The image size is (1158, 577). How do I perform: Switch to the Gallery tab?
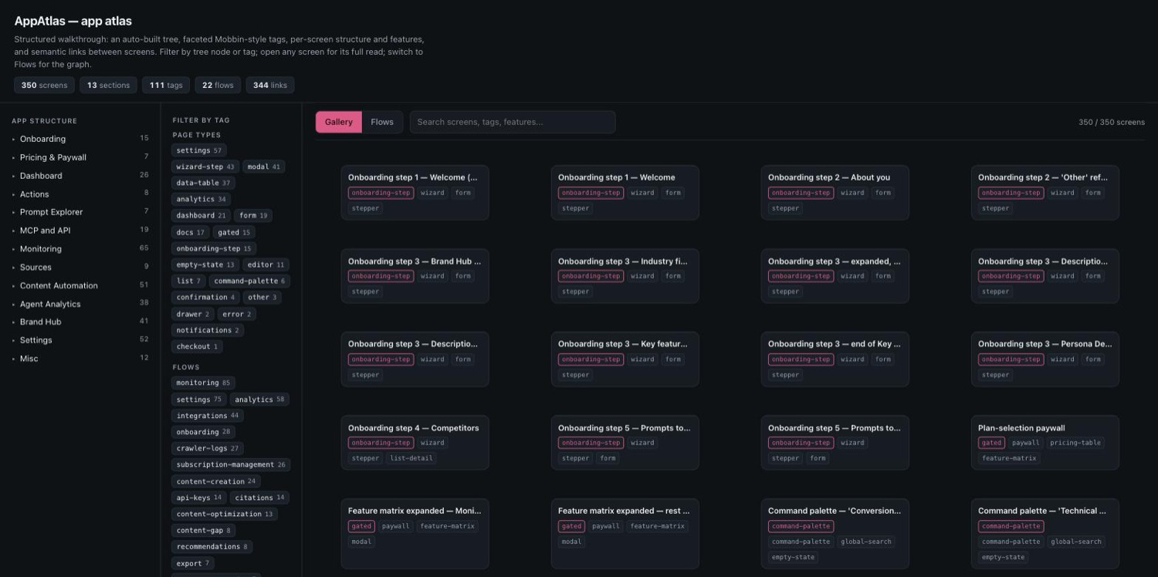pyautogui.click(x=338, y=122)
